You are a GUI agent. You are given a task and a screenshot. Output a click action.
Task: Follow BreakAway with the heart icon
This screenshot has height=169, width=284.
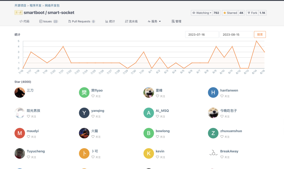point(222,157)
